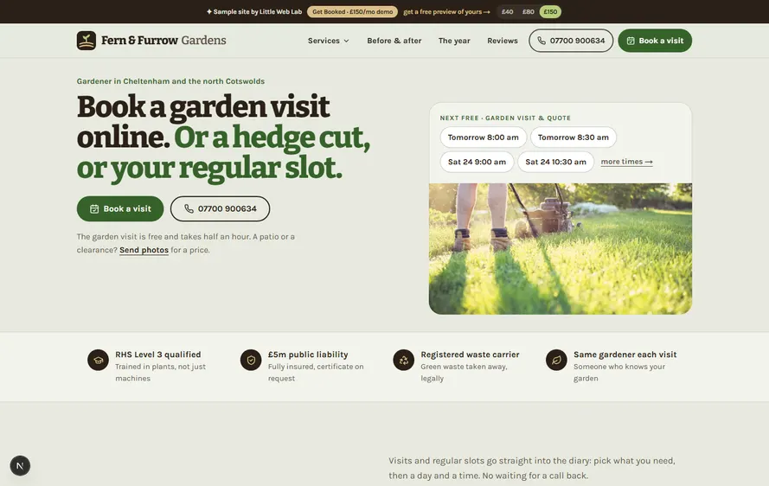Click the Same gardener each visit heading
The width and height of the screenshot is (769, 486).
(625, 355)
